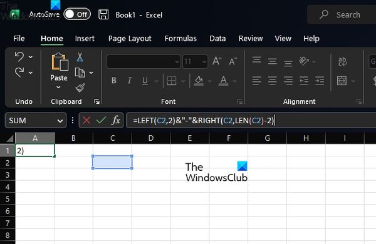The image size is (376, 244).
Task: Apply Italic formatting
Action: pos(129,81)
